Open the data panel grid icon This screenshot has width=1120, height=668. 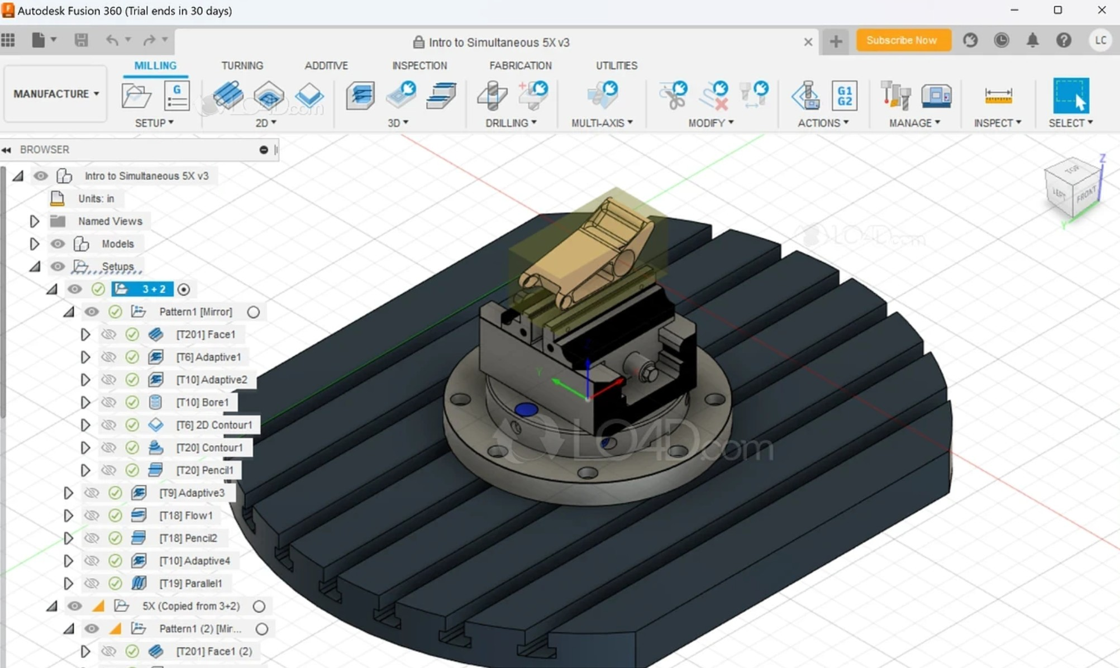(8, 40)
